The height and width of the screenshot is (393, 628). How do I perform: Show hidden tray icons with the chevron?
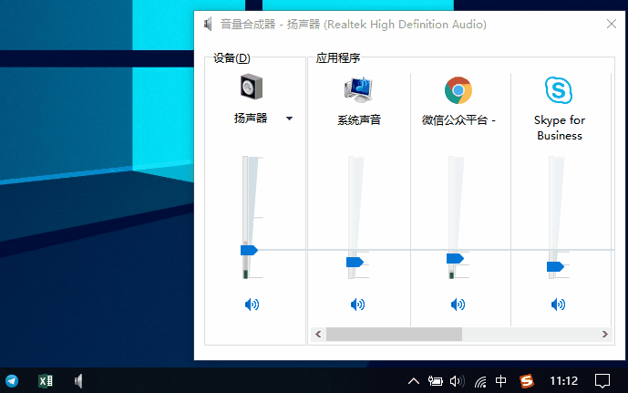414,381
